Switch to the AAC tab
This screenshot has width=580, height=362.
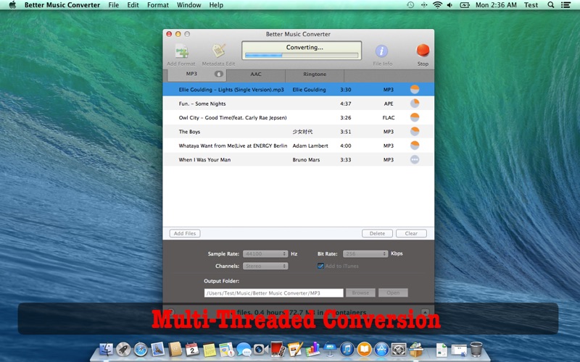pos(256,75)
